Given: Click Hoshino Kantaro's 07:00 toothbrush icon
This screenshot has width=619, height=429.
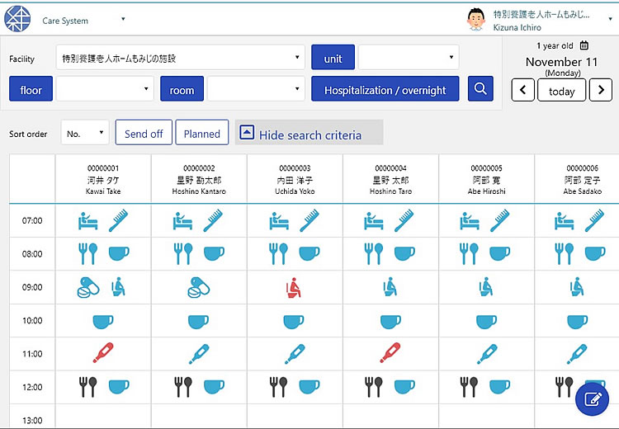Looking at the screenshot, I should click(213, 220).
